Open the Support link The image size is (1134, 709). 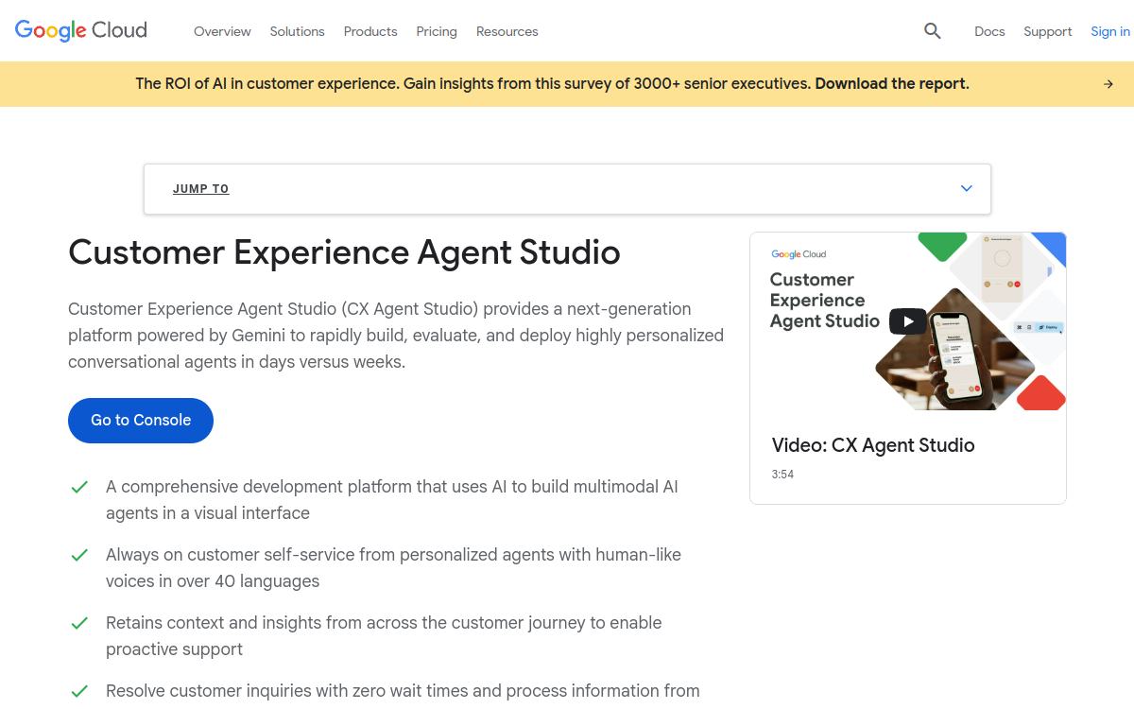1048,31
